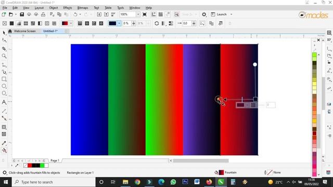This screenshot has width=333, height=187.
Task: Click the Undo arrow
Action: [x=75, y=15]
